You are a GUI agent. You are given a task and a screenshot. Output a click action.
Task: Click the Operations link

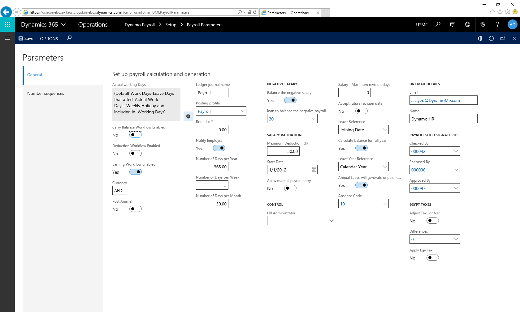(x=93, y=24)
